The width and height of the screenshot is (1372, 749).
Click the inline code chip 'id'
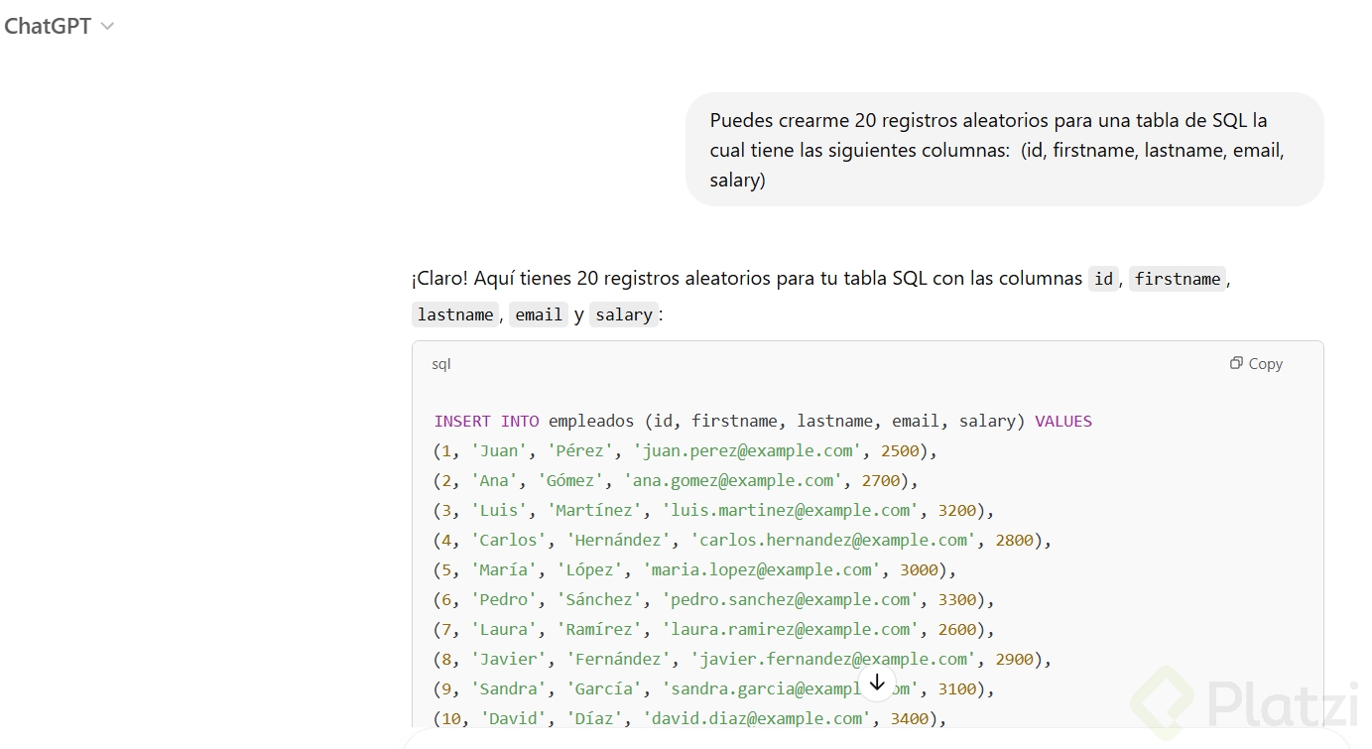pyautogui.click(x=1103, y=279)
